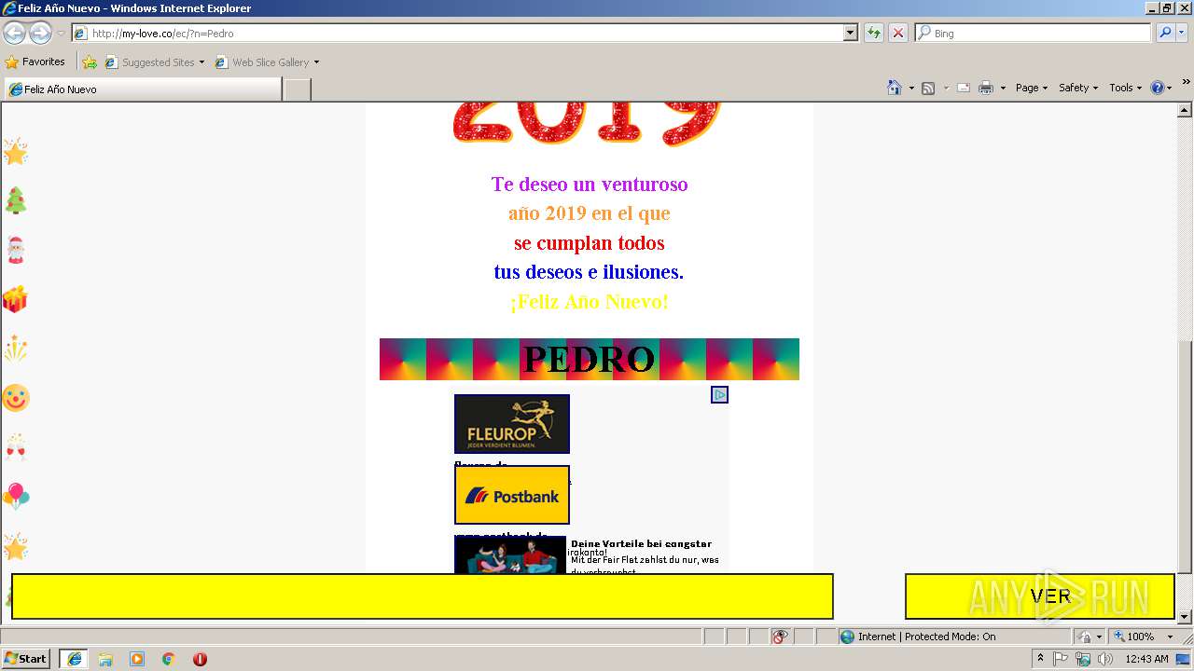
Task: Click the Christmas tree sidebar icon
Action: (x=16, y=200)
